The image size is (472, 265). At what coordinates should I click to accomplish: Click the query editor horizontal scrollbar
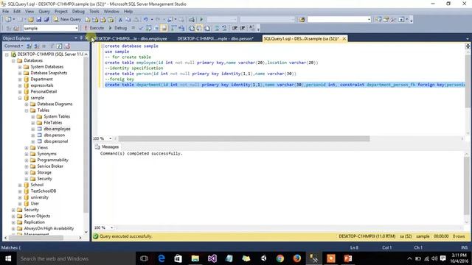244,138
